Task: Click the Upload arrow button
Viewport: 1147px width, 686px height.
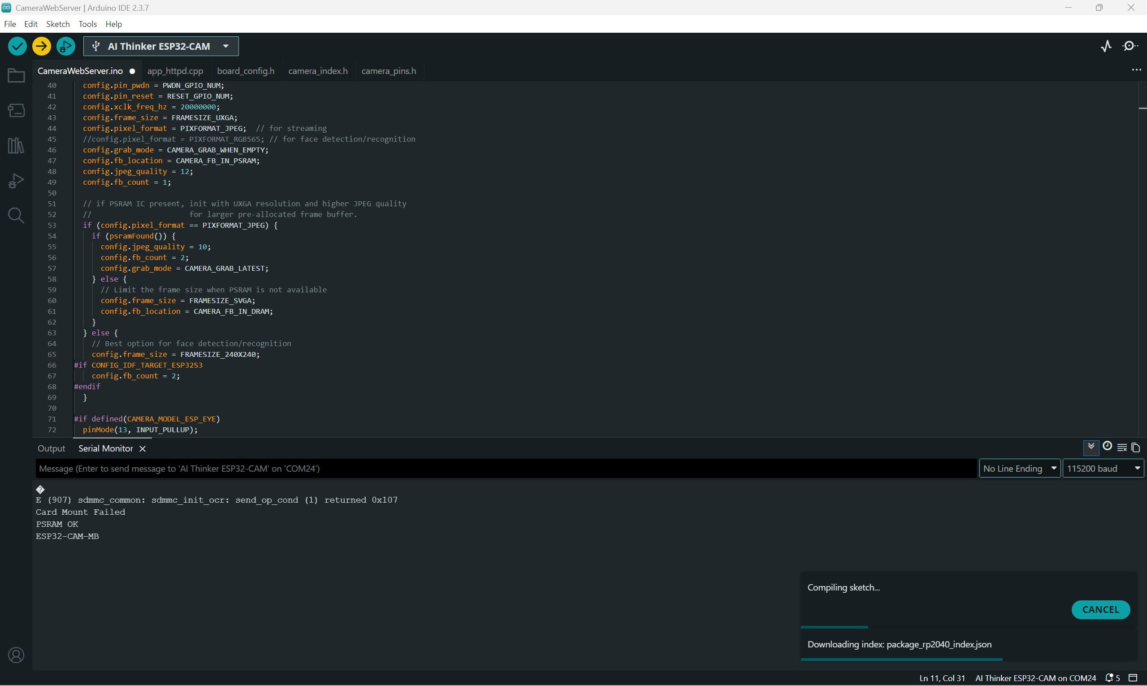Action: point(42,46)
